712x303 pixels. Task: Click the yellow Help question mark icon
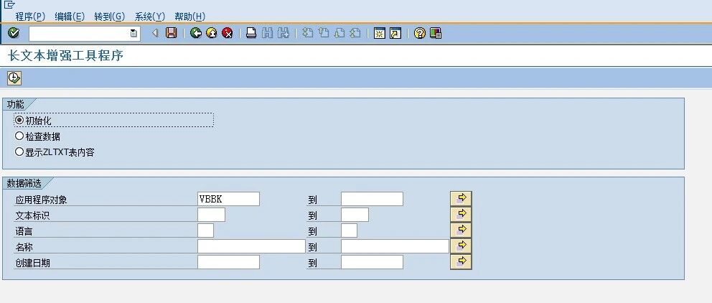420,33
